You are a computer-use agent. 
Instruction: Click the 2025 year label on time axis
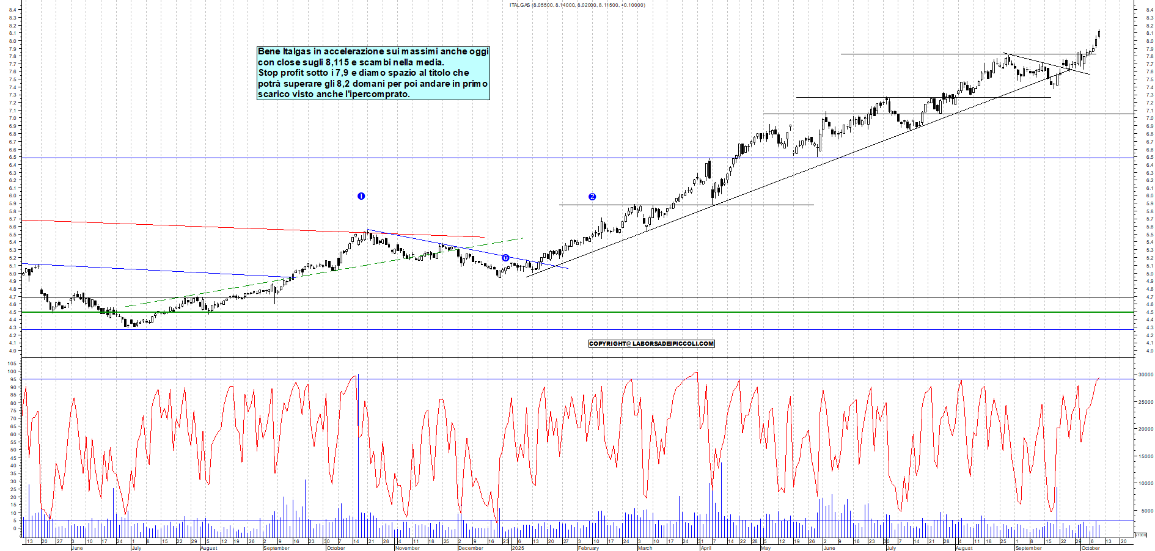click(x=518, y=548)
